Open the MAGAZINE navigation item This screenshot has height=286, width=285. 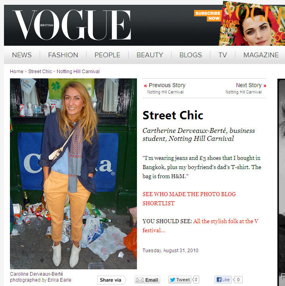261,55
